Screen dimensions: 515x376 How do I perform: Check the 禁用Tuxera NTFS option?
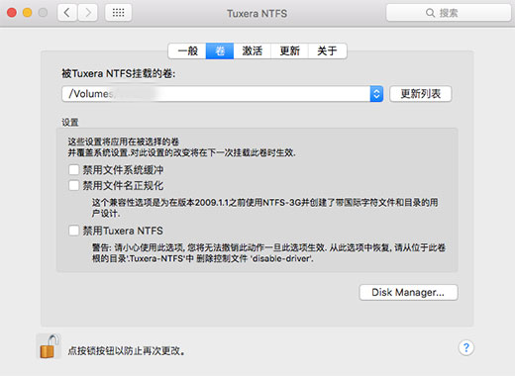coord(73,231)
